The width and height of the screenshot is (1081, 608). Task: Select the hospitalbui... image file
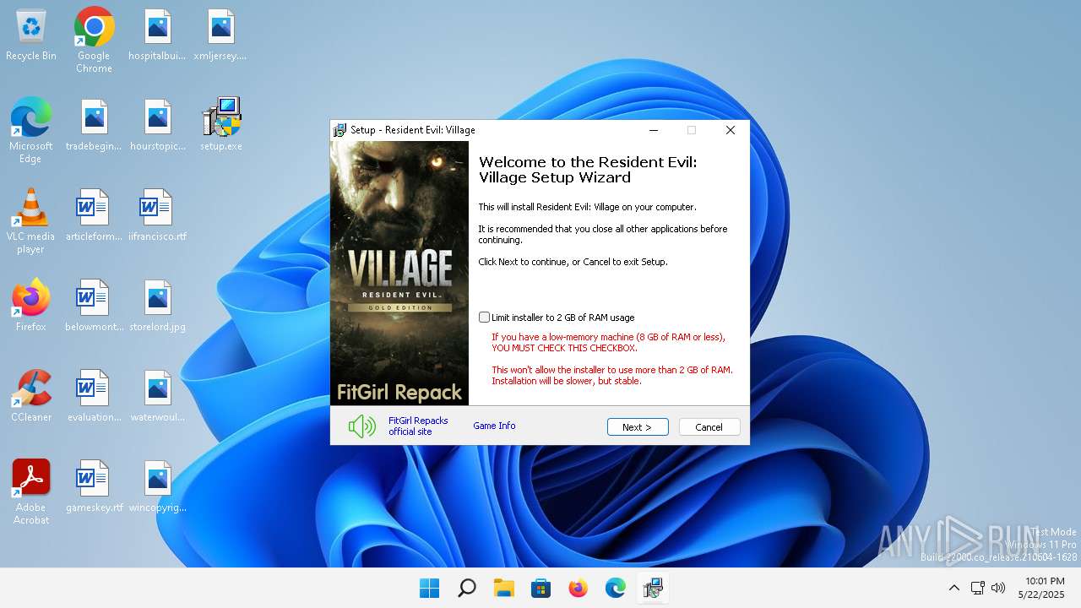click(157, 35)
